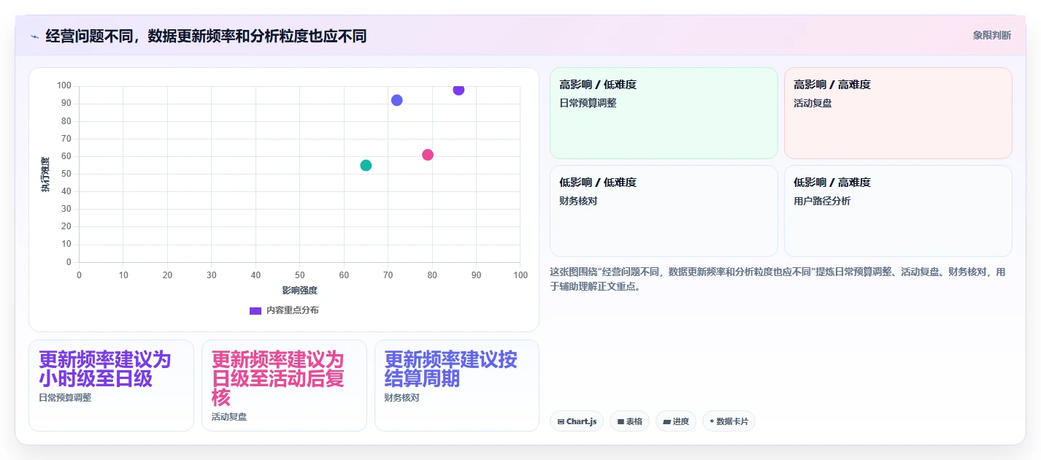This screenshot has width=1041, height=460.
Task: Select the 更新频率建议按结算周期 card
Action: click(457, 386)
